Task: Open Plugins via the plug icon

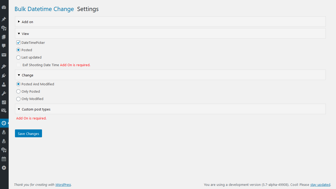Action: click(4, 76)
